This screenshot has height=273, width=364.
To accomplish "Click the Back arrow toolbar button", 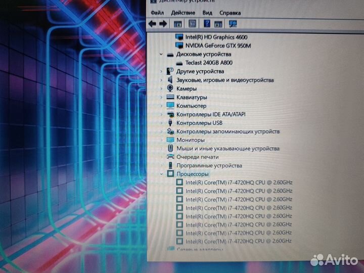I will (x=152, y=24).
